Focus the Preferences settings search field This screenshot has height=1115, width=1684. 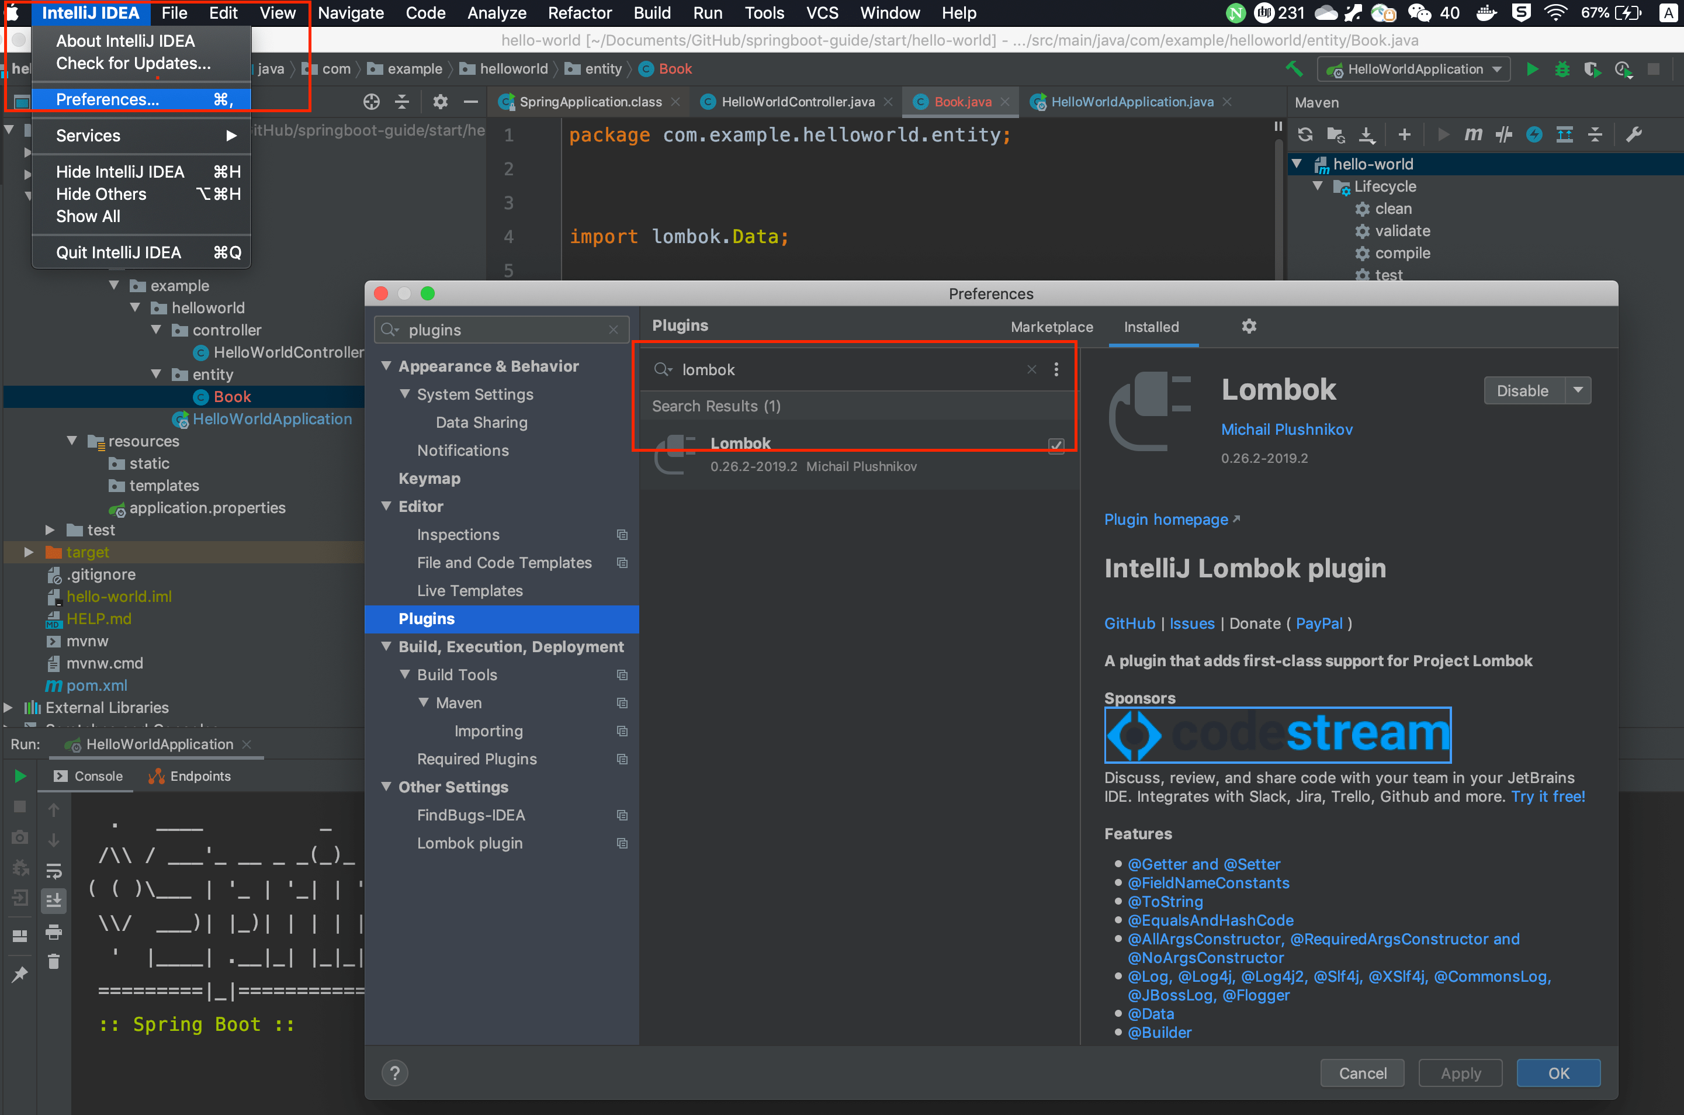coord(501,330)
